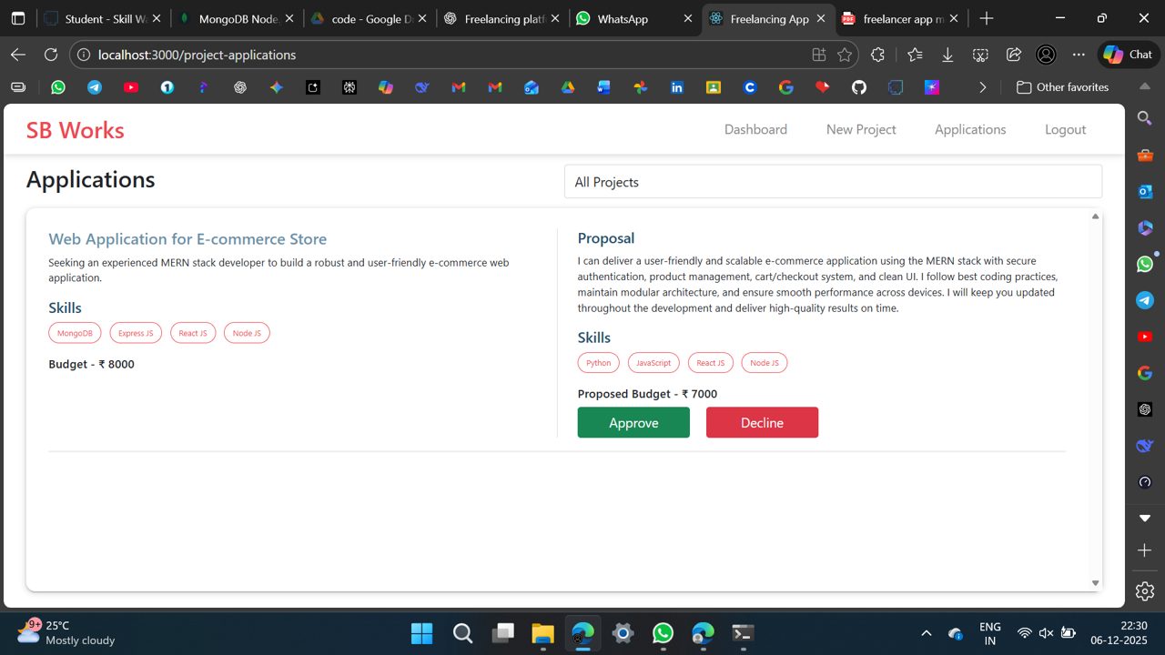Open the Share icon in the toolbar
Viewport: 1165px width, 655px height.
tap(1014, 55)
